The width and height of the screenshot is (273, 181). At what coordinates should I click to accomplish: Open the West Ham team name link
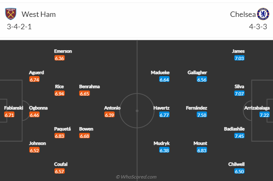(x=39, y=14)
